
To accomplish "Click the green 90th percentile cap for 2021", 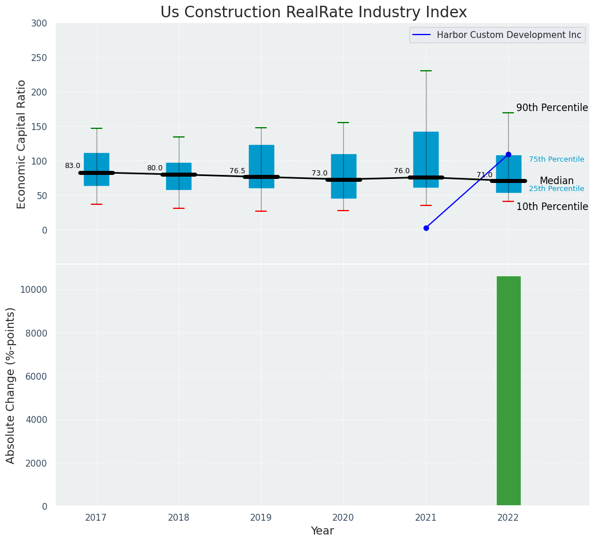I will pyautogui.click(x=426, y=71).
